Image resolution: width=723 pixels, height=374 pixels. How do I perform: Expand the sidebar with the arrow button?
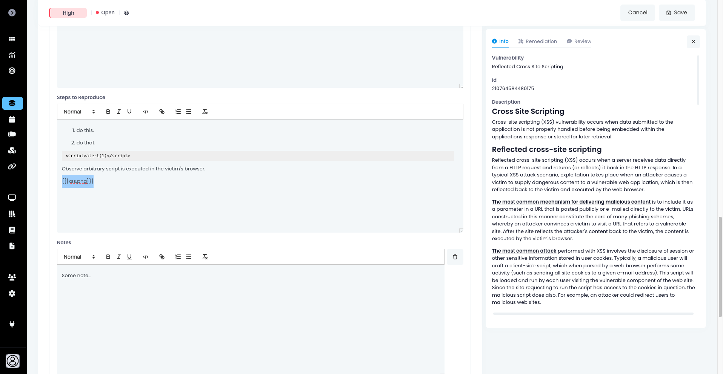coord(12,13)
